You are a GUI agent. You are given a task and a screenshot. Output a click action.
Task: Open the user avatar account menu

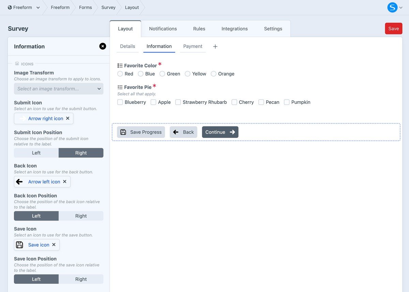pyautogui.click(x=393, y=7)
